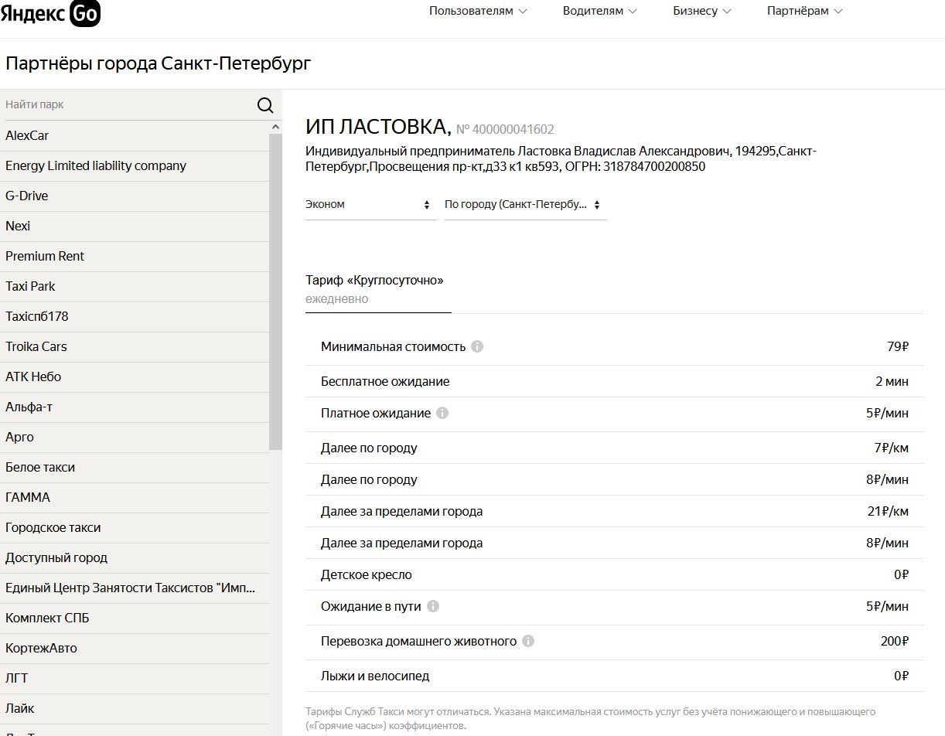Viewport: 945px width, 736px height.
Task: Click info icon beside Ожидание в пути
Action: point(433,606)
